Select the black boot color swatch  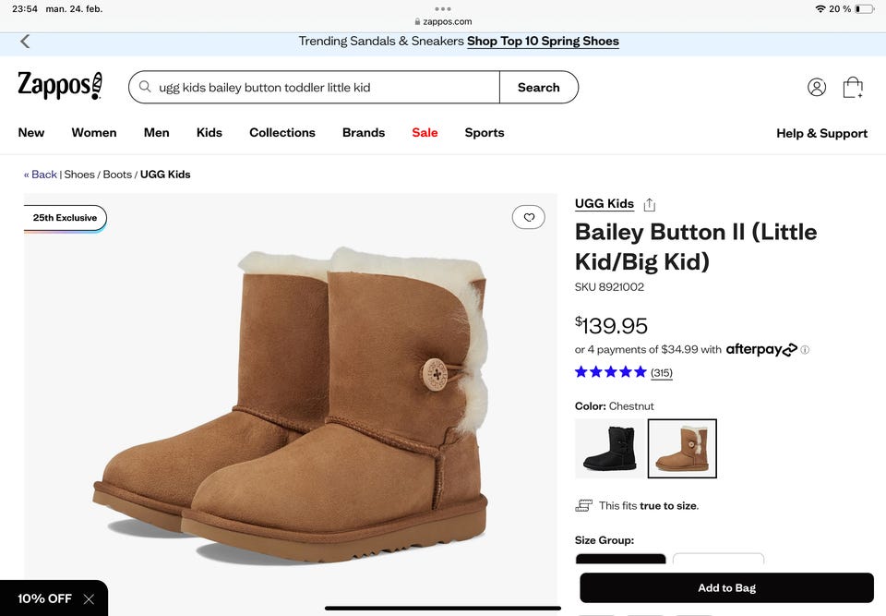click(609, 449)
